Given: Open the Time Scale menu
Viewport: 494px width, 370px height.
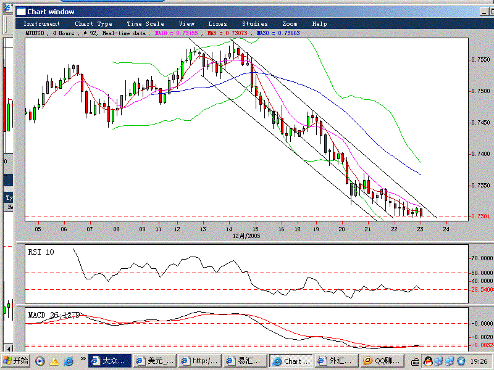Looking at the screenshot, I should [145, 24].
